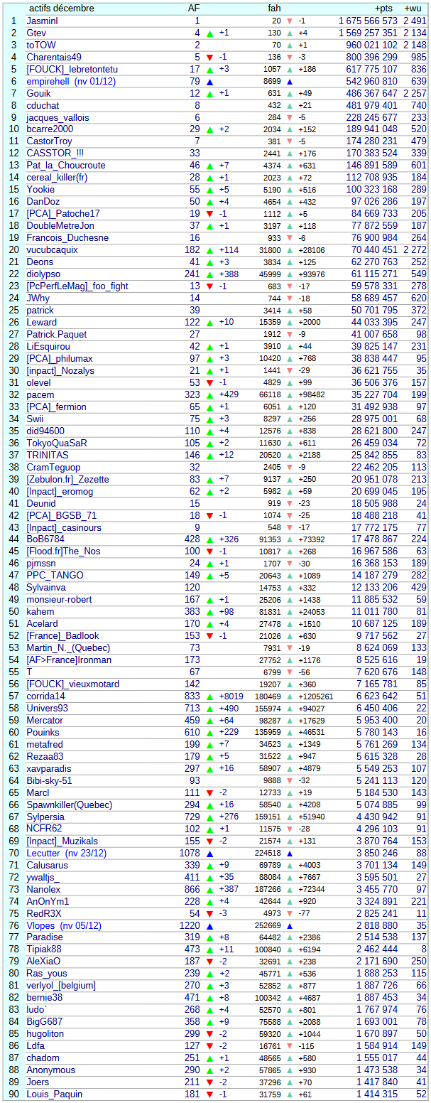Image resolution: width=431 pixels, height=1103 pixels.
Task: Click the fah up arrow in pacem's row
Action: click(289, 394)
